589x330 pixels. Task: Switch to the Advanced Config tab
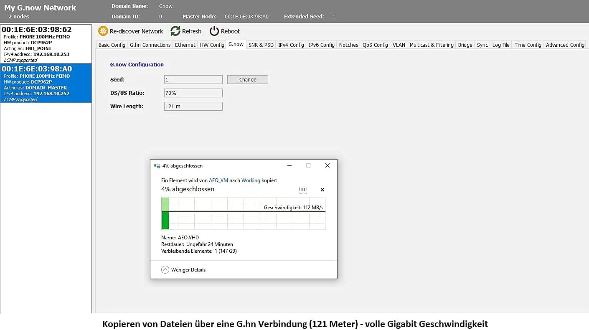click(x=565, y=45)
